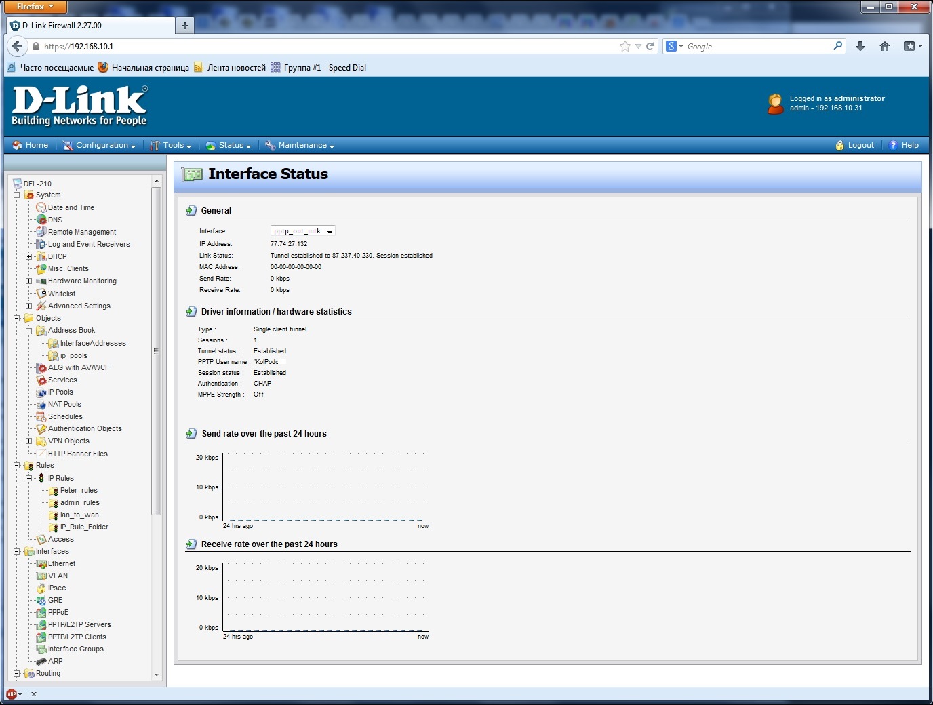Open the Status menu
933x705 pixels.
(229, 145)
